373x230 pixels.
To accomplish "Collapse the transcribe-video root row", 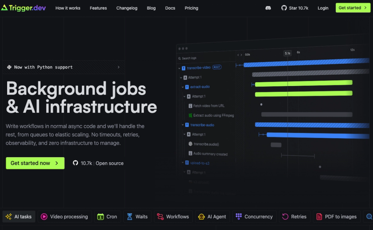I will click(x=179, y=68).
